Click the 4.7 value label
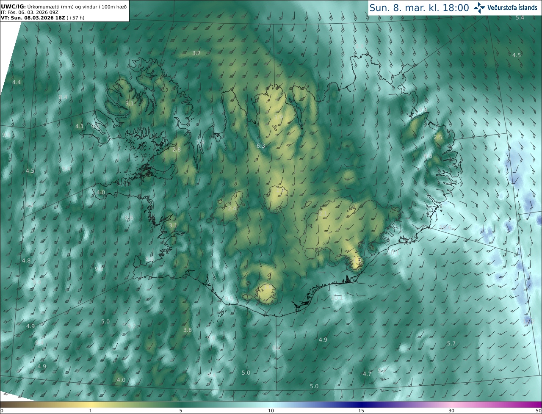The height and width of the screenshot is (414, 542). point(367,374)
